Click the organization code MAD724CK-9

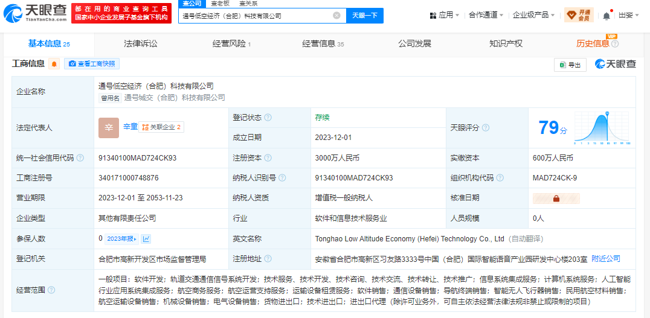coord(555,178)
